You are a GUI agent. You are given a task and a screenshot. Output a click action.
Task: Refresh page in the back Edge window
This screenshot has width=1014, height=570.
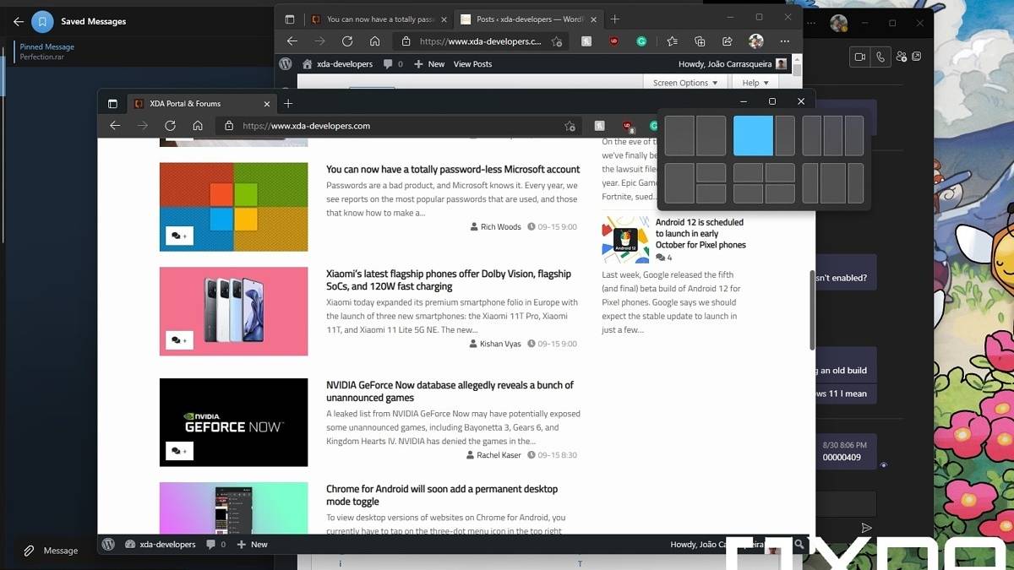(347, 41)
